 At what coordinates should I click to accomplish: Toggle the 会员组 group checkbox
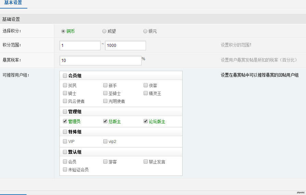[x=65, y=76]
